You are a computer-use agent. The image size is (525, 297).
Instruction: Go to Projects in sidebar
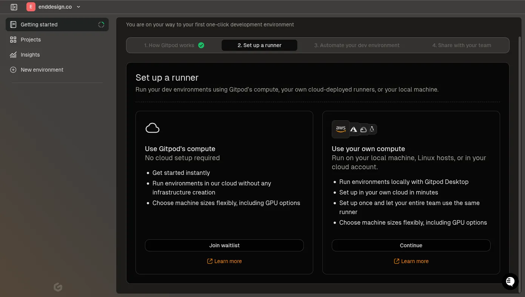[x=57, y=40]
